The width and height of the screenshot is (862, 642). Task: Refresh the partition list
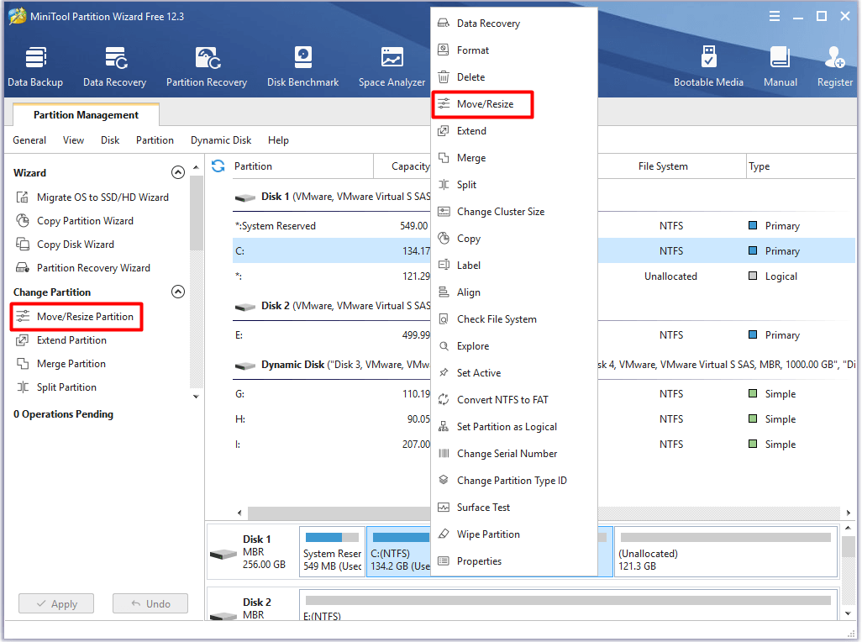pos(218,166)
